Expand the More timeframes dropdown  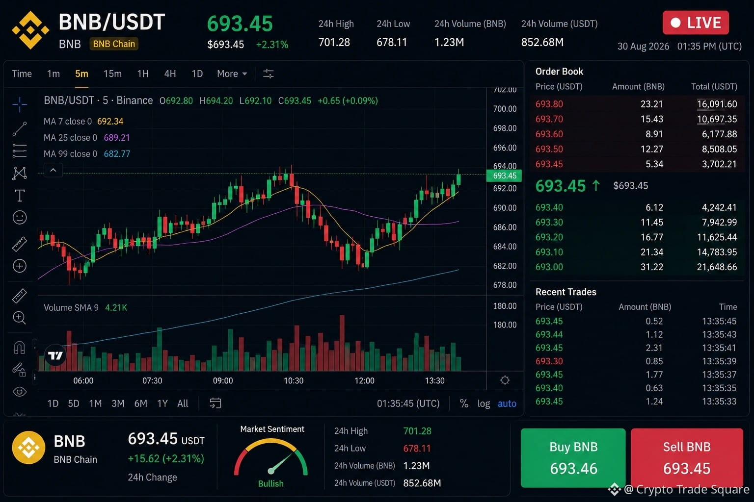[x=232, y=74]
